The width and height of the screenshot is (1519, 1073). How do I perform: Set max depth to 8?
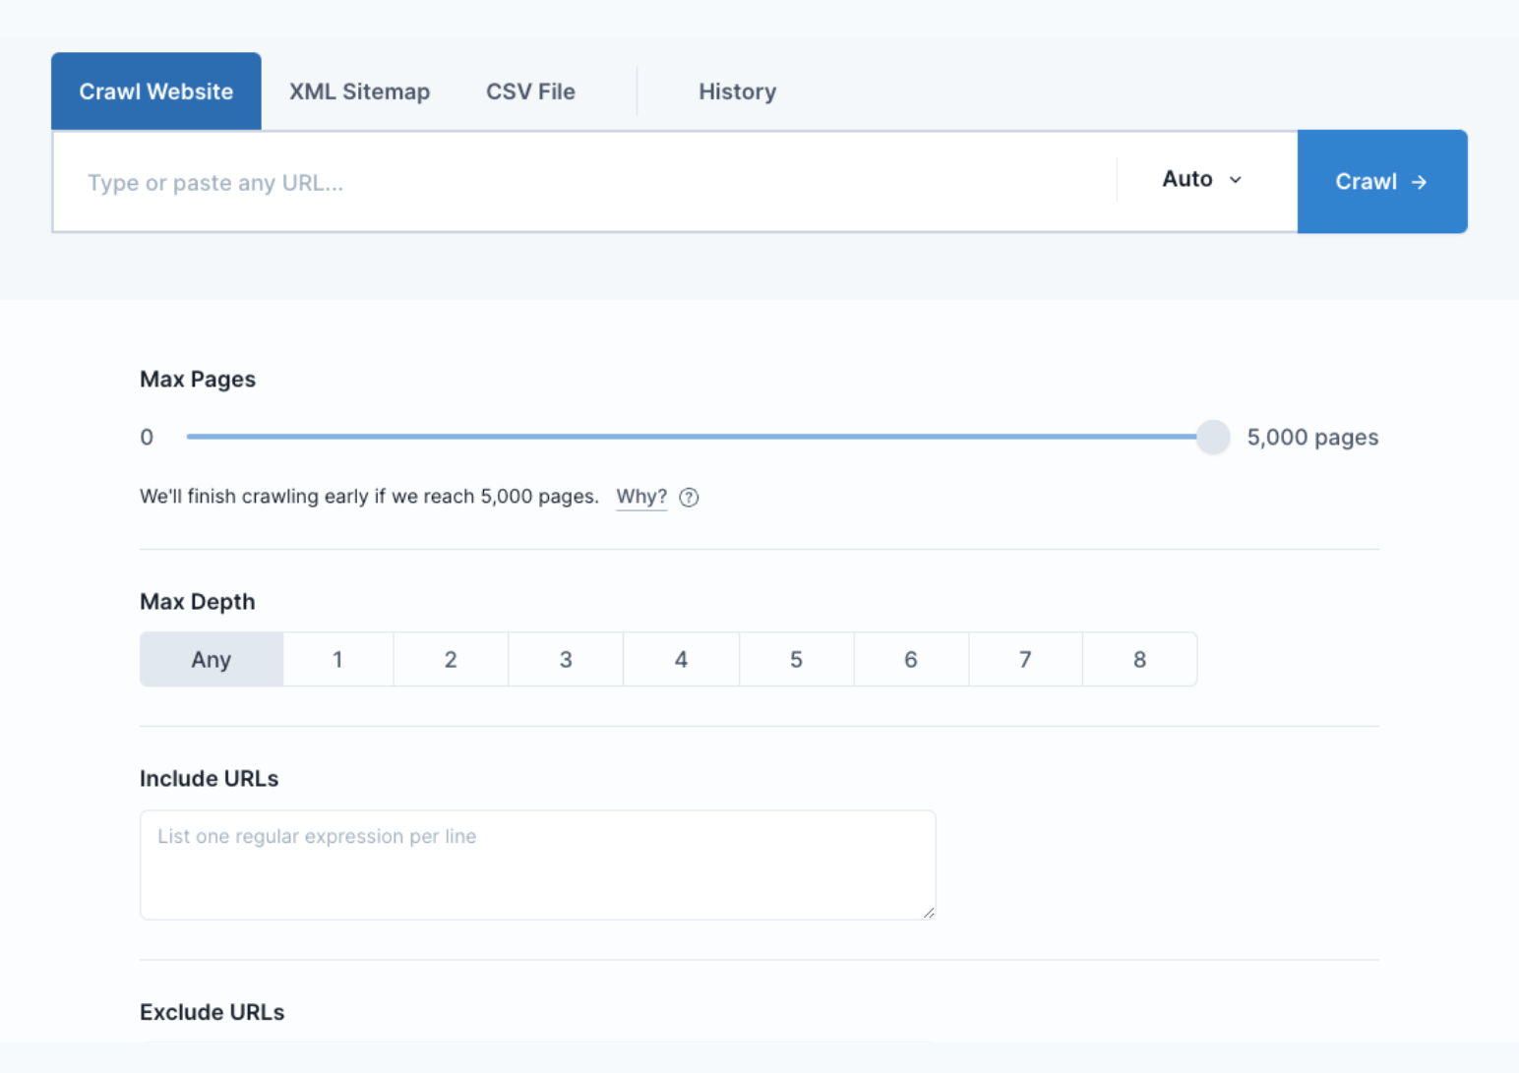[1139, 659]
